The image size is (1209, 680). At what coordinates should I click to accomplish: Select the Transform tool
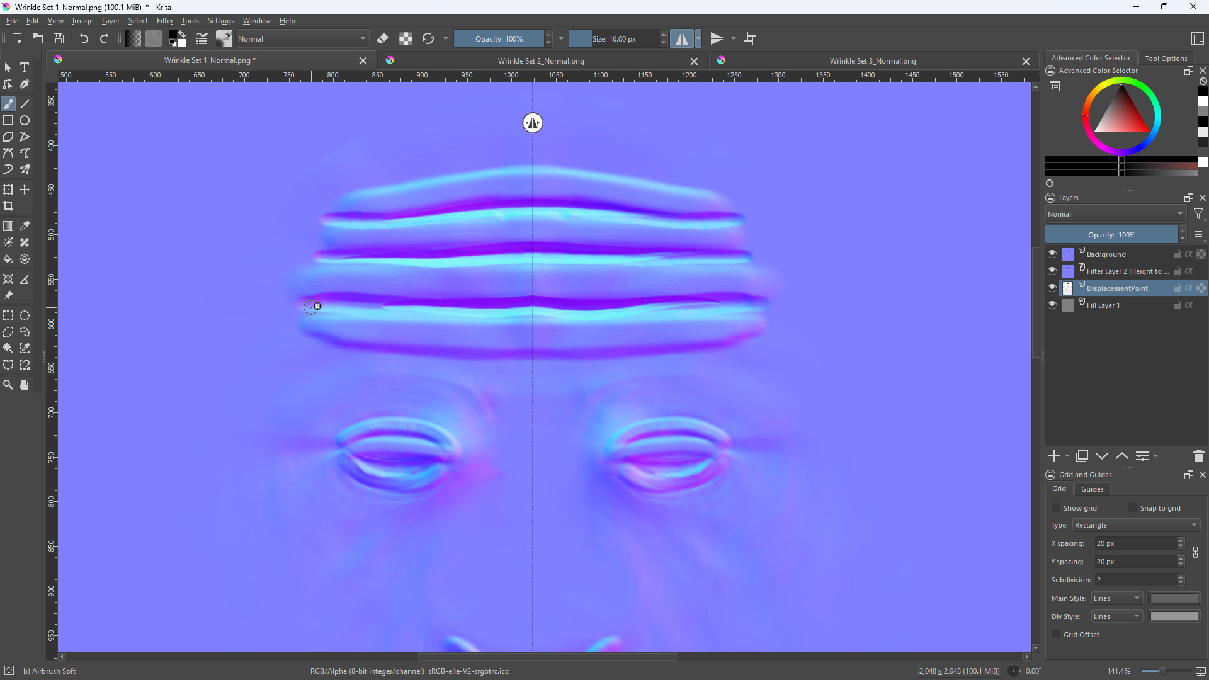(8, 190)
